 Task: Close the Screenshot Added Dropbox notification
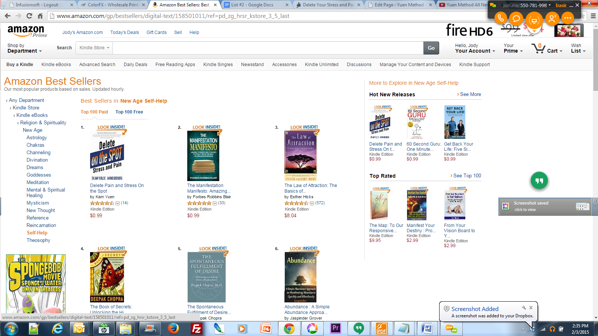[x=531, y=308]
